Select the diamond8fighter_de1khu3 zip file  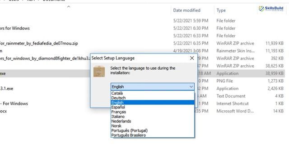[x=45, y=58]
